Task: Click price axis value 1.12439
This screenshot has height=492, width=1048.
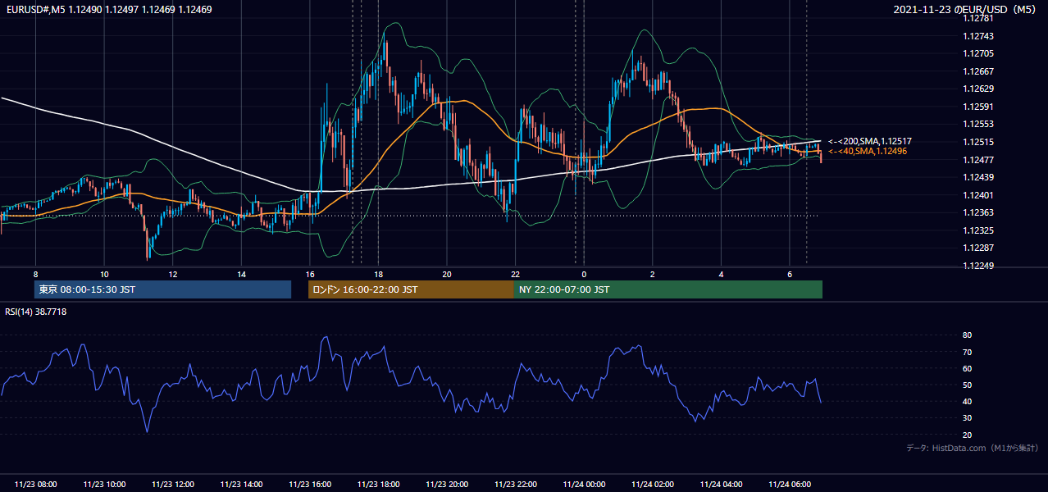Action: pos(977,177)
